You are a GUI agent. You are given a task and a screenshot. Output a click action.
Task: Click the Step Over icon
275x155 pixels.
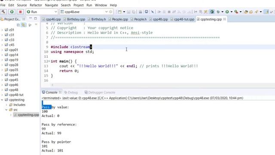coord(184,12)
